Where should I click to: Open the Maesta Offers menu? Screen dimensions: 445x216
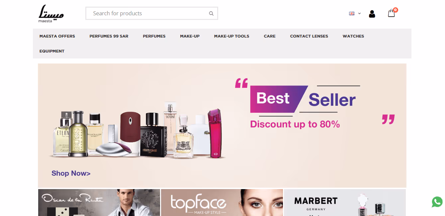tap(57, 36)
